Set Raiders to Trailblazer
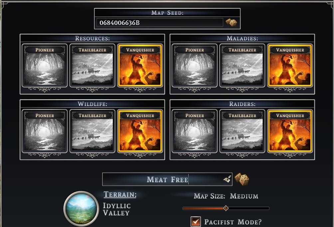Viewport: 334px width, 227px height. point(242,131)
